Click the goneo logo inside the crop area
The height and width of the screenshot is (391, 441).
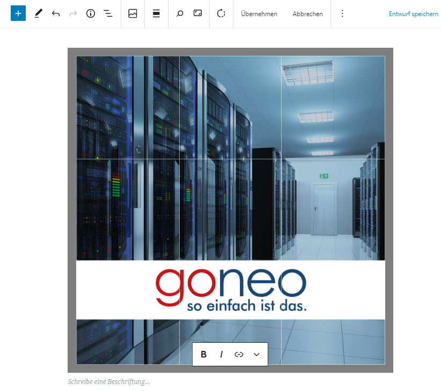pos(231,290)
